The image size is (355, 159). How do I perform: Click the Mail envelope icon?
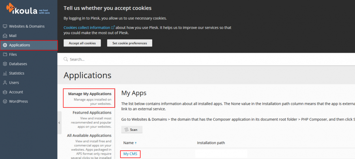pyautogui.click(x=5, y=36)
